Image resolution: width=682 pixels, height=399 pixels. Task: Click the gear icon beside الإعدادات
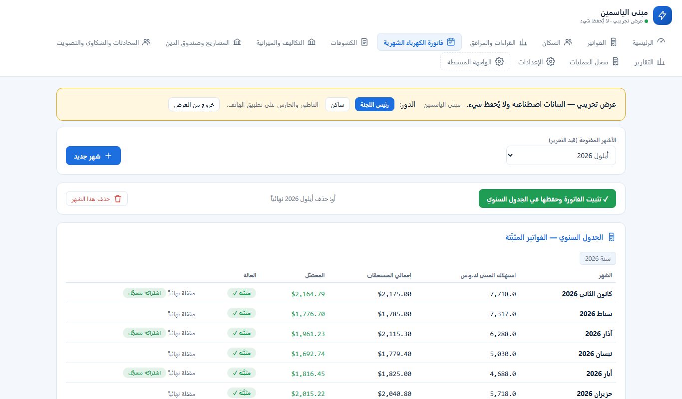551,62
